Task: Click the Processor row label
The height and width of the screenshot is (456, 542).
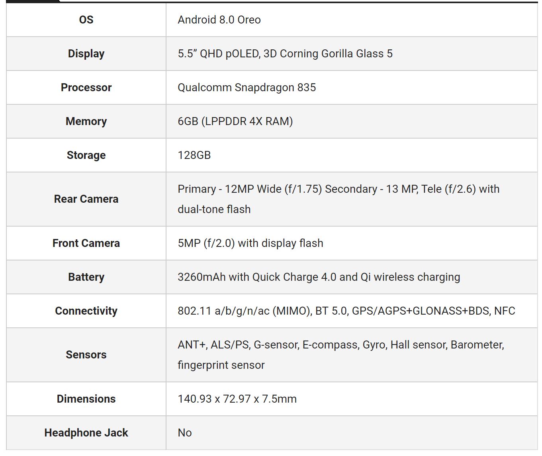Action: (86, 87)
